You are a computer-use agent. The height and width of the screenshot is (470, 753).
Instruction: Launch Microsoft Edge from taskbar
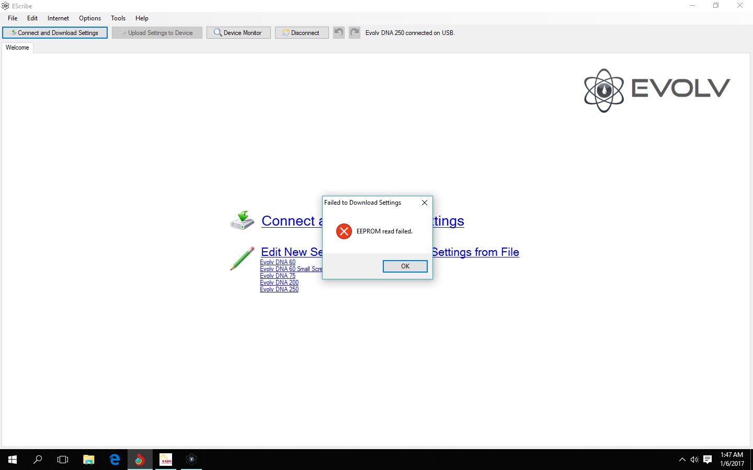pos(115,460)
